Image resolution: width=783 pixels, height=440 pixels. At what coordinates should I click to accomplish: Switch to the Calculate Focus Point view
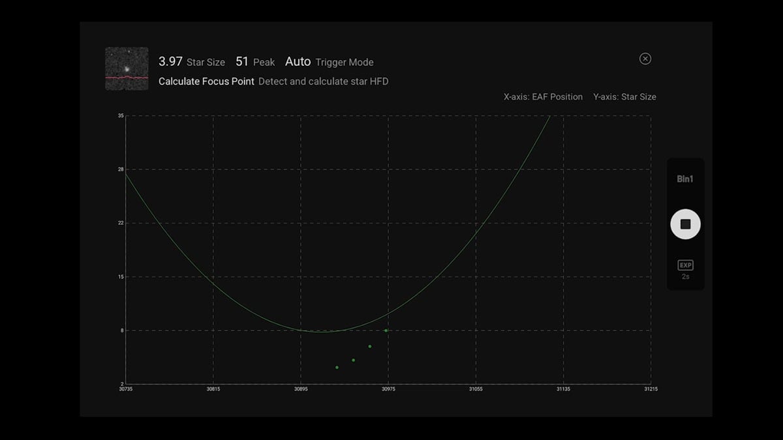coord(206,81)
